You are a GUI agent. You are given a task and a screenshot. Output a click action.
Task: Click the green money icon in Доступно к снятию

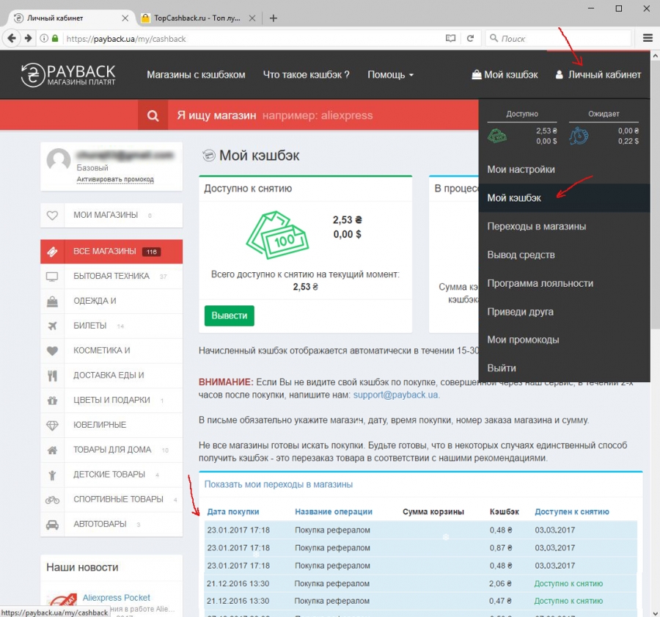click(x=277, y=235)
